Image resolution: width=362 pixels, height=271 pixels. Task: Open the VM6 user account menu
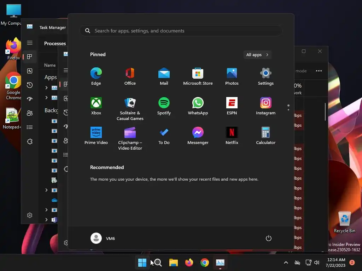pos(103,238)
